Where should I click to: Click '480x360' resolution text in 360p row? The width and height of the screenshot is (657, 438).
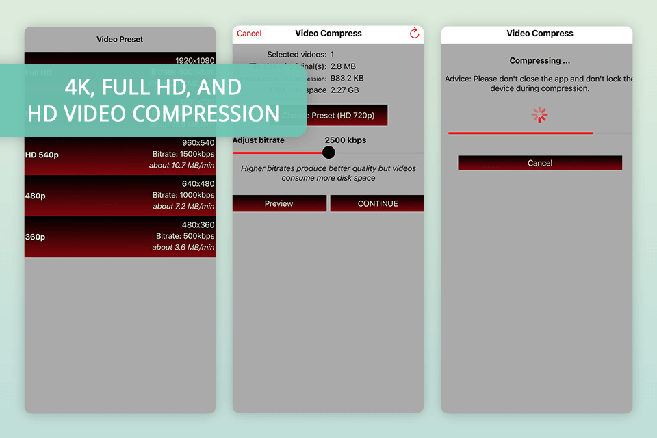tap(198, 224)
